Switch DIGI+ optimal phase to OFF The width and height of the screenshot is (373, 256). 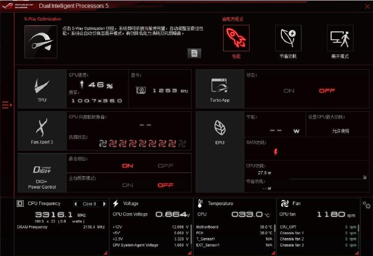(165, 166)
